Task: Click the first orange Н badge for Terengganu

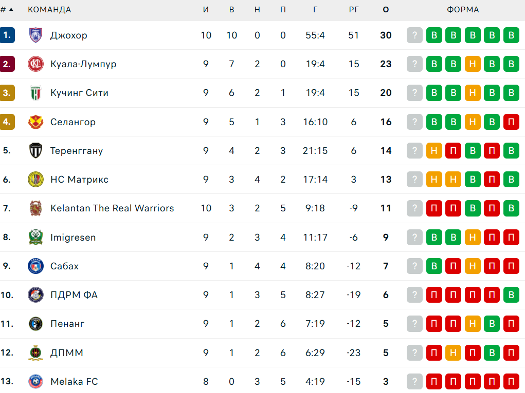Action: [x=434, y=151]
